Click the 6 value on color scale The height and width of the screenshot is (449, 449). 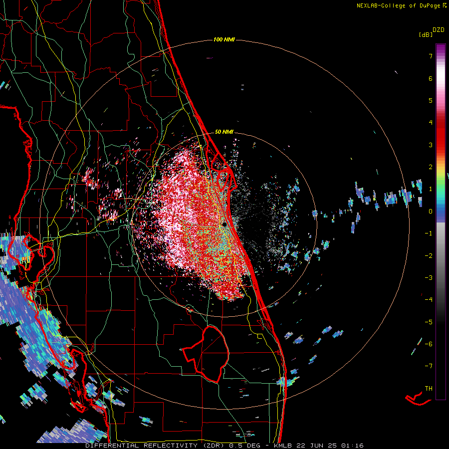tap(431, 78)
